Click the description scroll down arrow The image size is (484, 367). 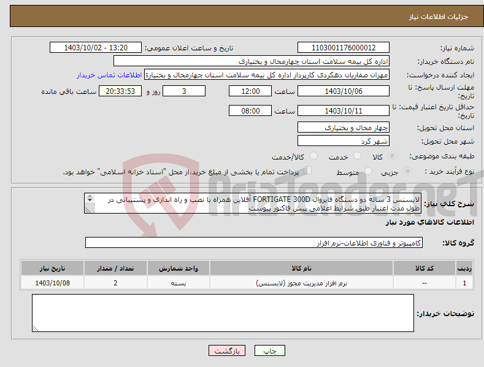click(90, 200)
